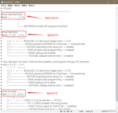The image size is (118, 113).
Task: Click the '0xdd = 1 1 0 1 1 1 0 1' line
Action: [13, 35]
